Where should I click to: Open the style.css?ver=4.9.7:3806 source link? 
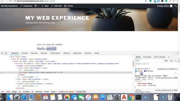(x=166, y=78)
